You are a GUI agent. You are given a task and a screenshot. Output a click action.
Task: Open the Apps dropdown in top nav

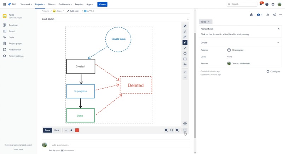(90, 4)
